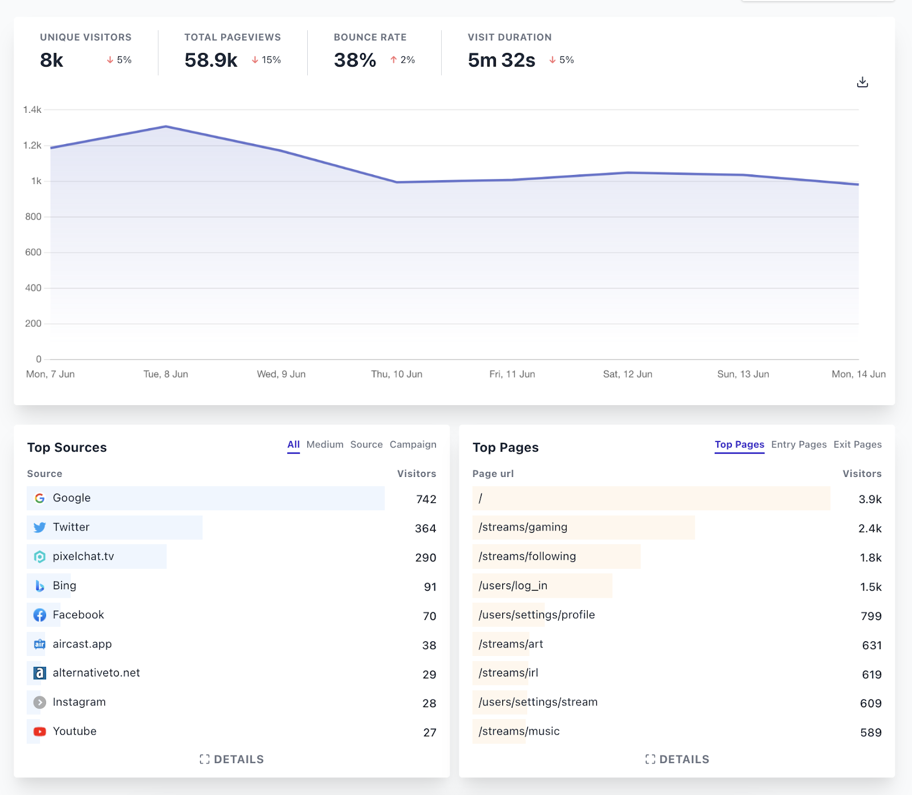
Task: Click the chart point at Sat, 12 Jun
Action: coord(628,173)
